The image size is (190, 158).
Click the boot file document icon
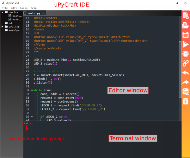(10, 16)
